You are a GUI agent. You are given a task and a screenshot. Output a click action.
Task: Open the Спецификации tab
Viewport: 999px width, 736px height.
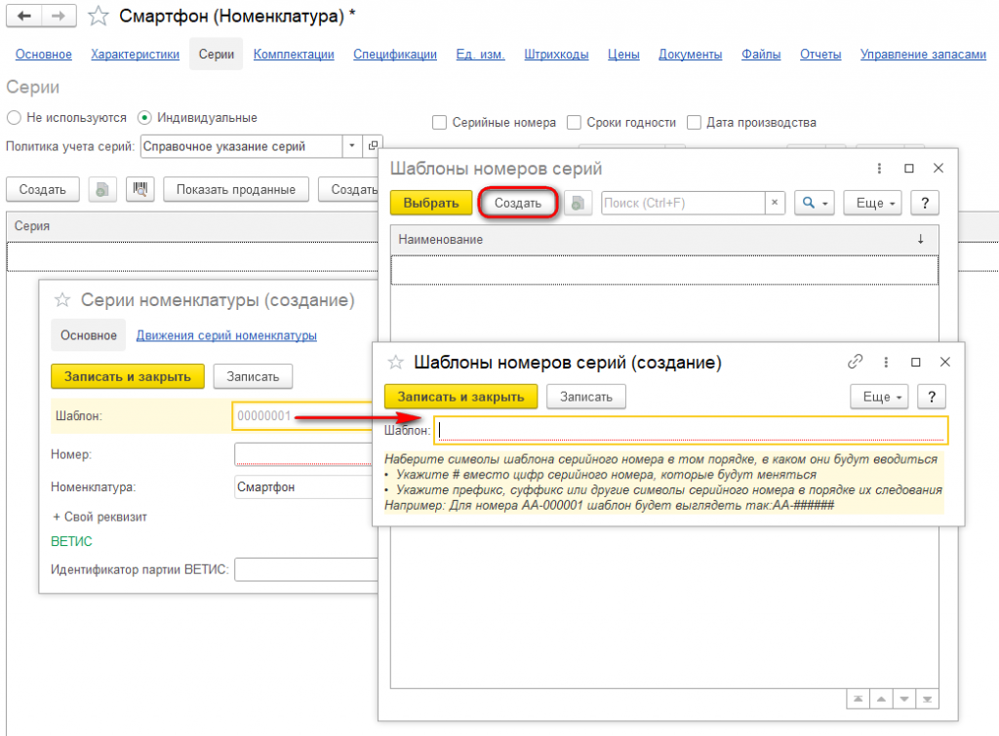pos(395,55)
